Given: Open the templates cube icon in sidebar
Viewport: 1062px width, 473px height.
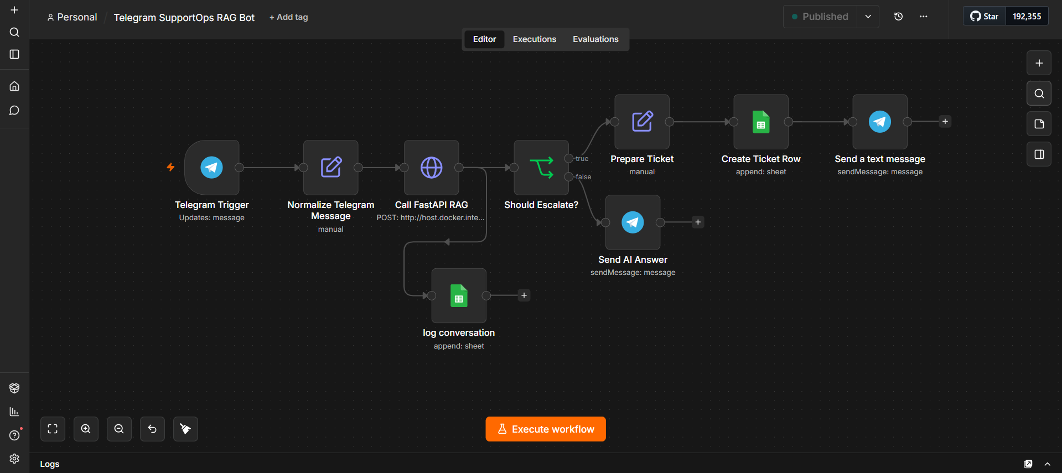Looking at the screenshot, I should [14, 388].
